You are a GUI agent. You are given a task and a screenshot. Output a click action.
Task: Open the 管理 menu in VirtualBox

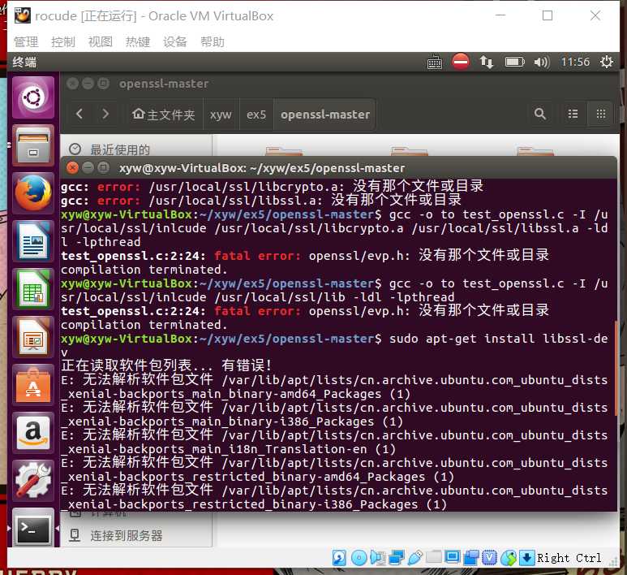coord(26,41)
